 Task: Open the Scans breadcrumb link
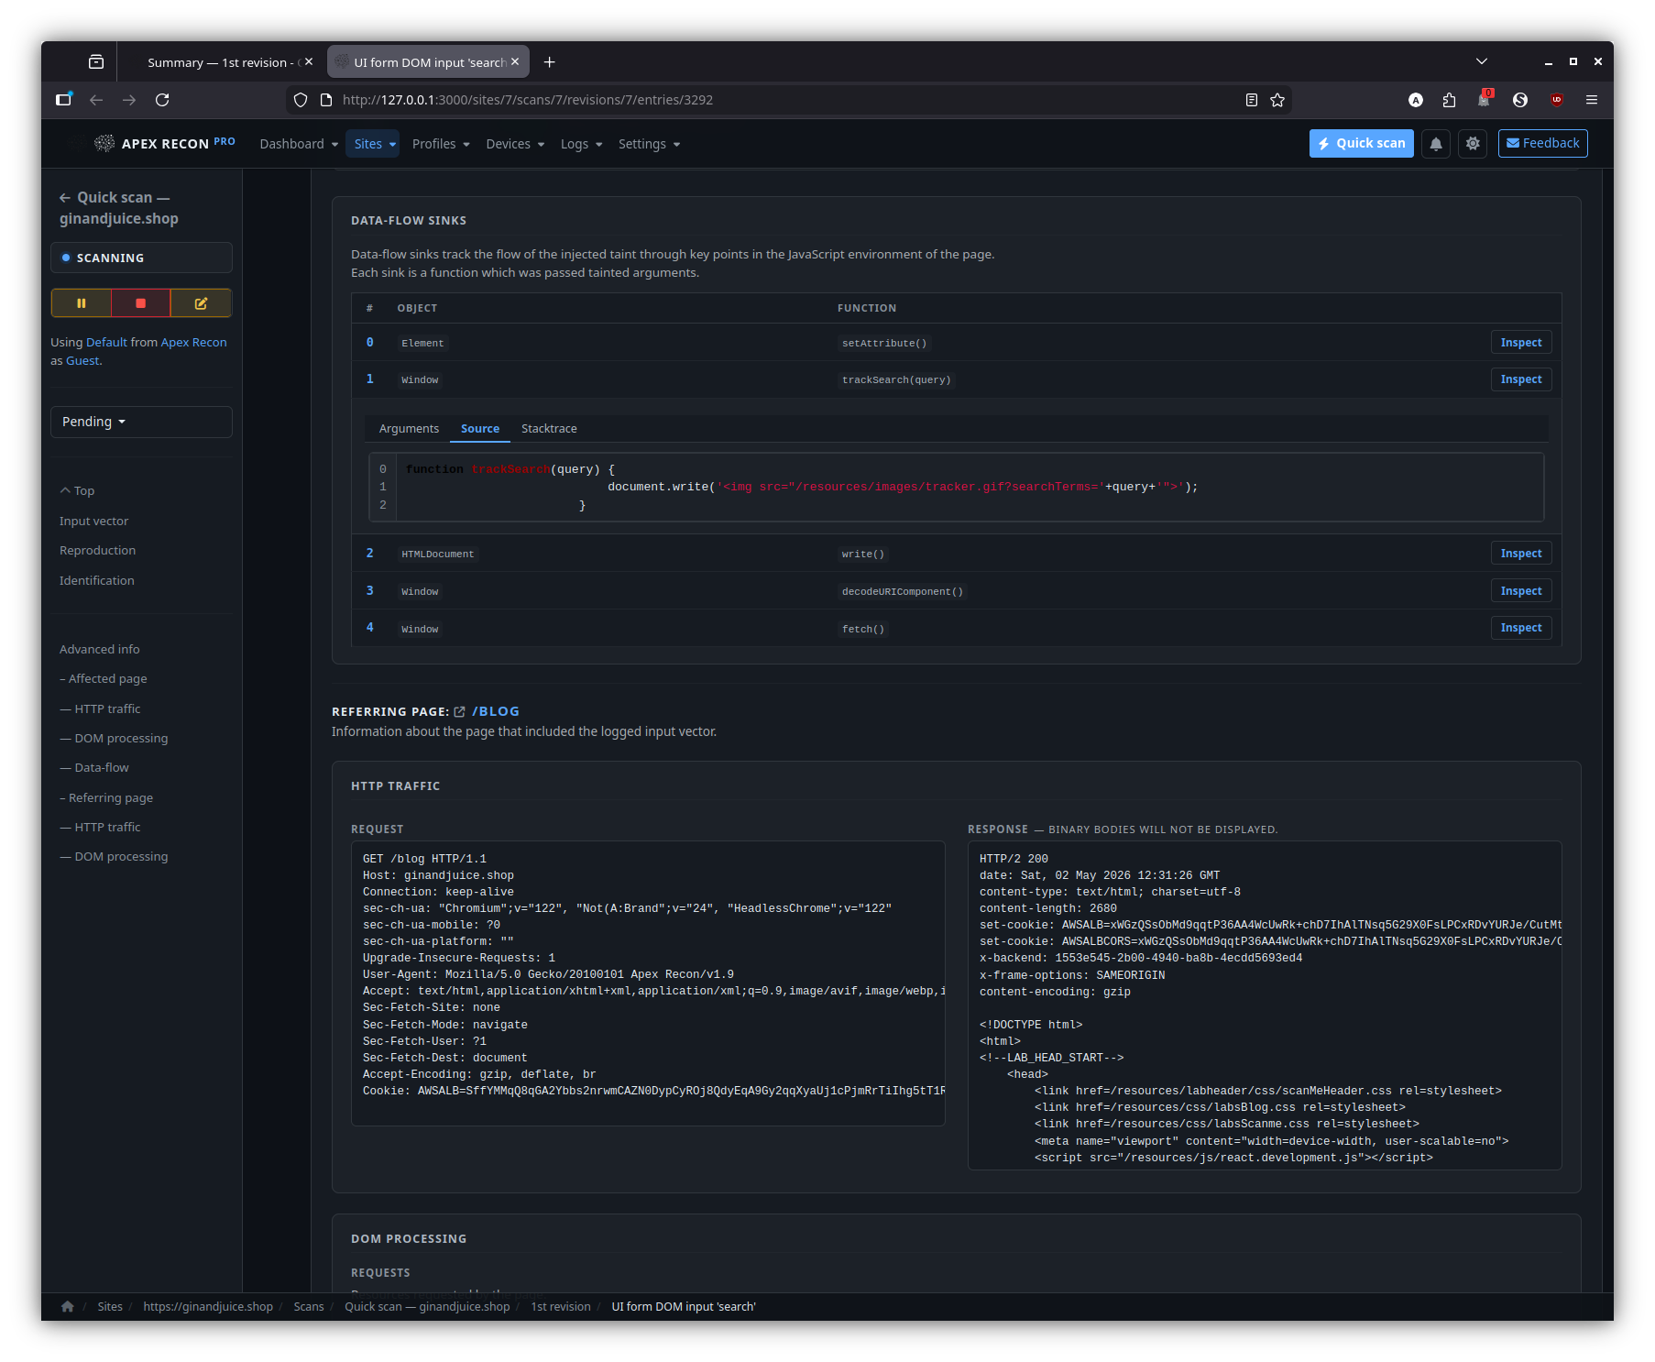coord(309,1307)
